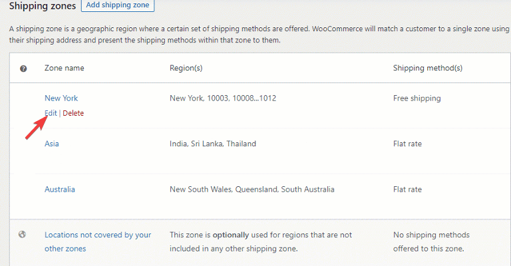Click Edit under New York zone
This screenshot has height=266, width=511.
tap(51, 113)
